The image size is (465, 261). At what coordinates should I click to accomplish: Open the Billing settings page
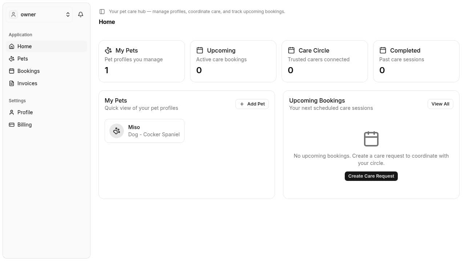point(46,125)
